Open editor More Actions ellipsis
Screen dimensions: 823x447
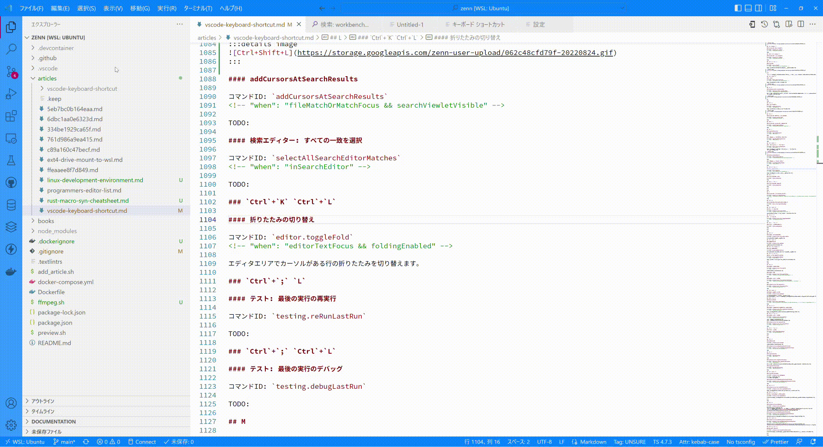coord(813,24)
